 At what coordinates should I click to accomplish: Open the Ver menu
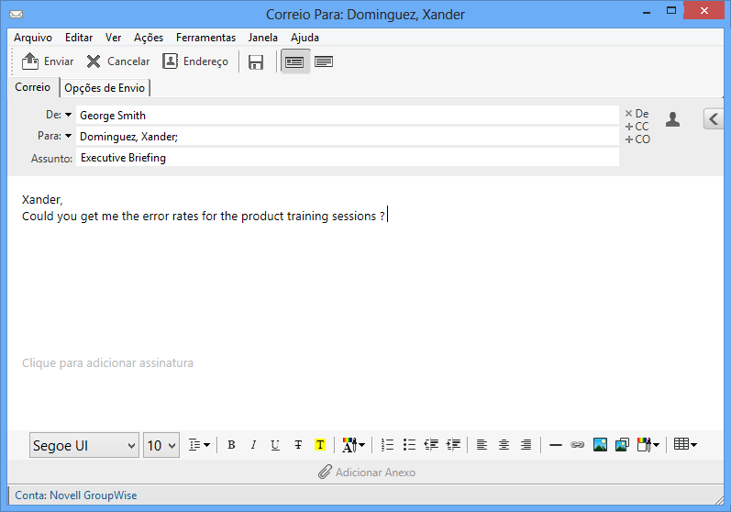tap(114, 38)
